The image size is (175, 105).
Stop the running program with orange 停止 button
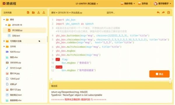click(159, 74)
